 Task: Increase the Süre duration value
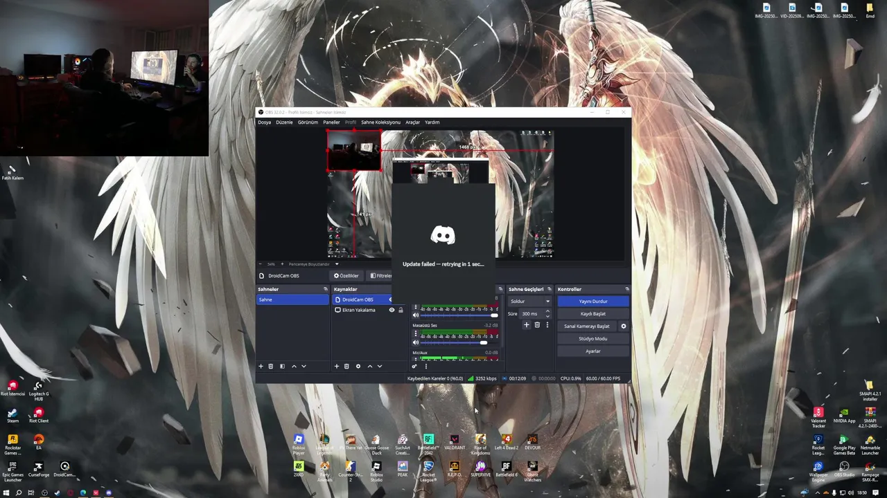click(x=547, y=311)
